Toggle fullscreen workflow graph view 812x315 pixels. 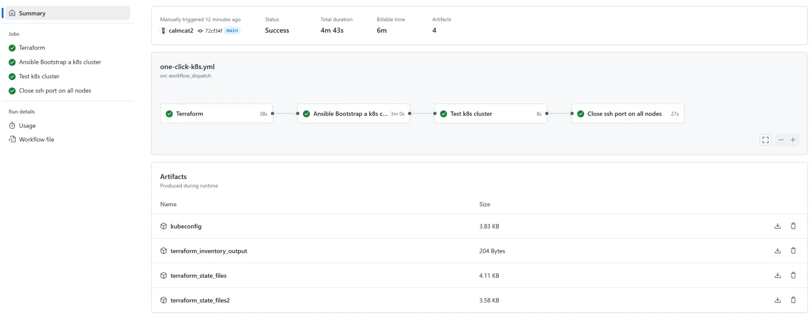(x=765, y=140)
